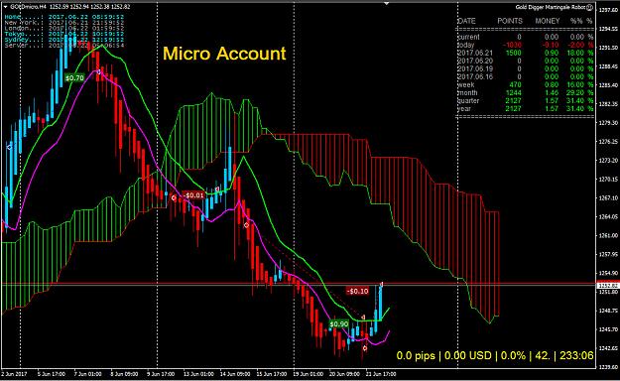Click the 1244 points value in month row

tap(513, 92)
